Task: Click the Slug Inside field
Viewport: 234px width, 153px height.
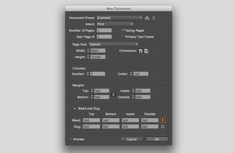Action: point(130,127)
